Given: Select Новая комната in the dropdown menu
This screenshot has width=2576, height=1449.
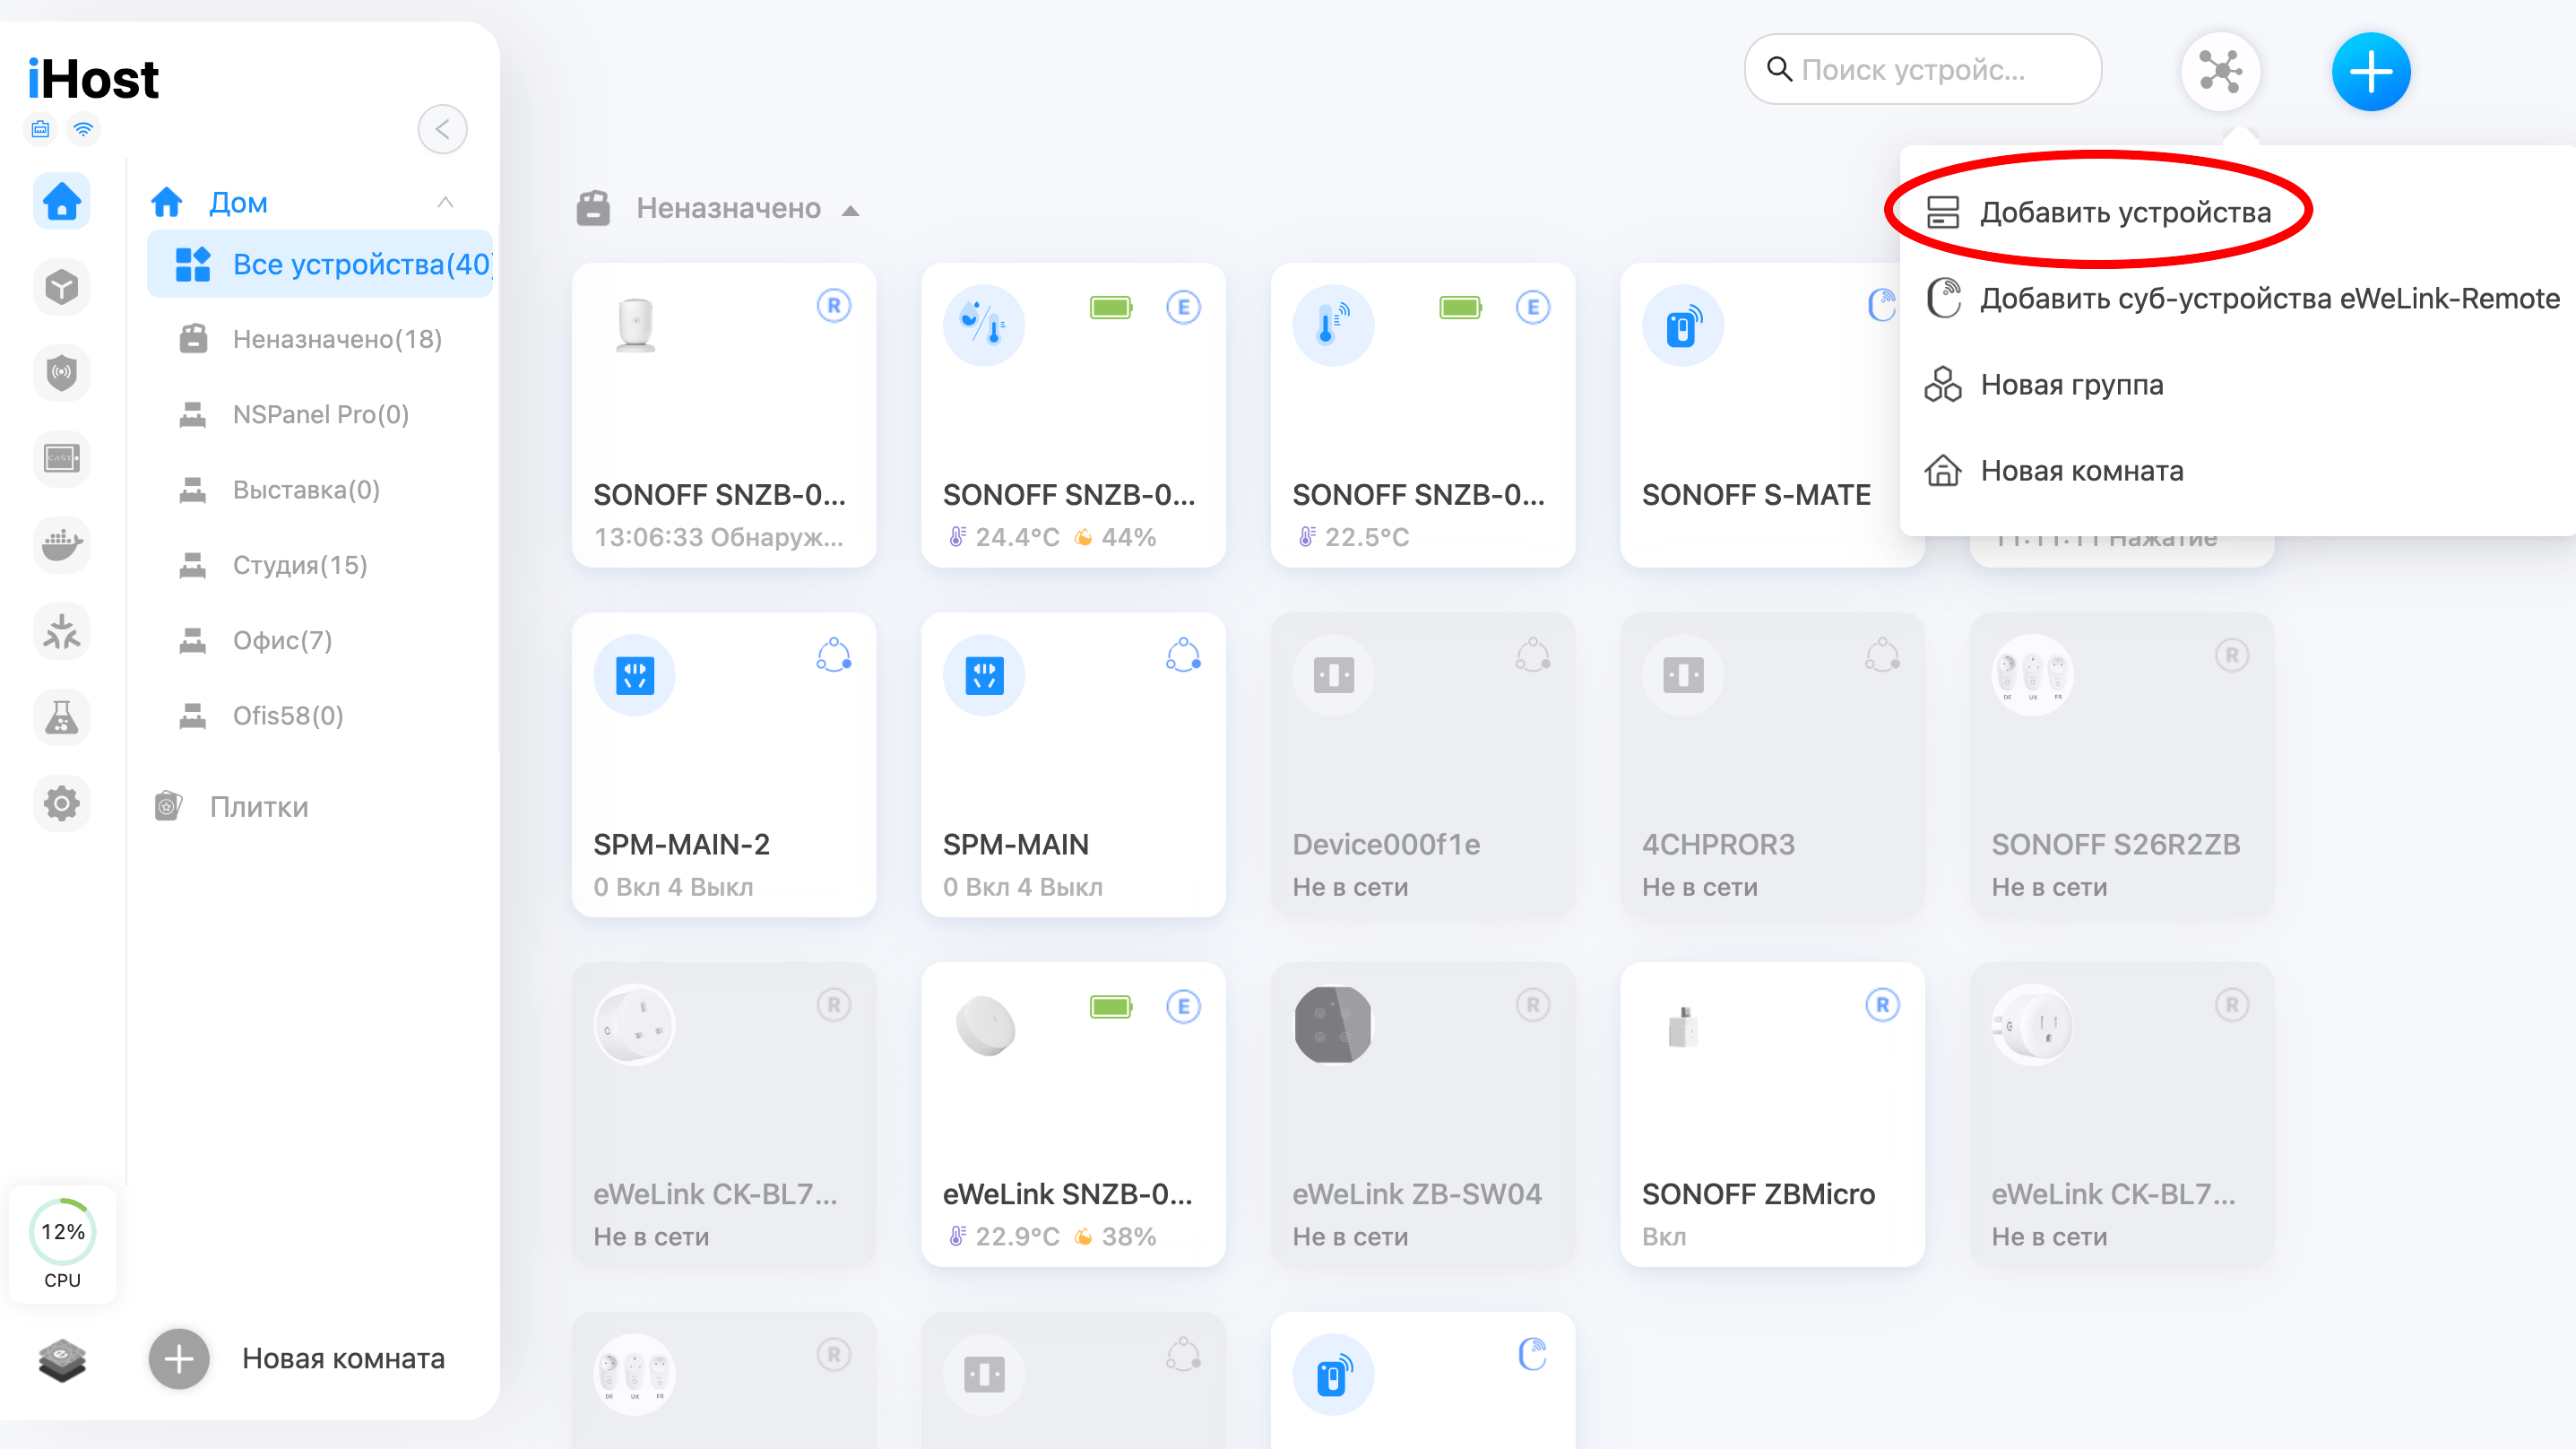Looking at the screenshot, I should (x=2054, y=471).
